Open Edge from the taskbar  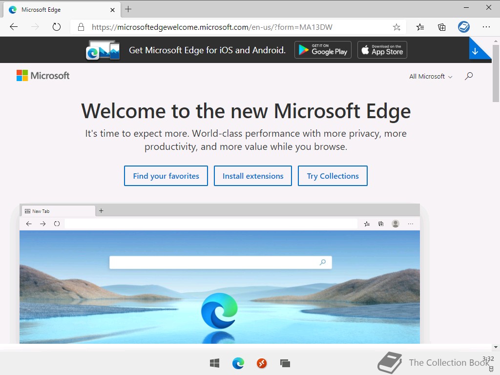[238, 363]
